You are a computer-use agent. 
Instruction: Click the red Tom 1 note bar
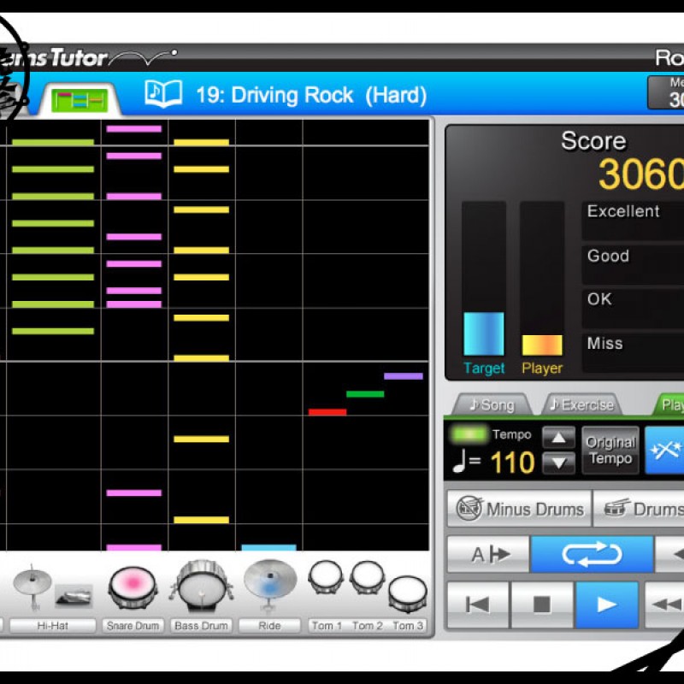coord(327,412)
